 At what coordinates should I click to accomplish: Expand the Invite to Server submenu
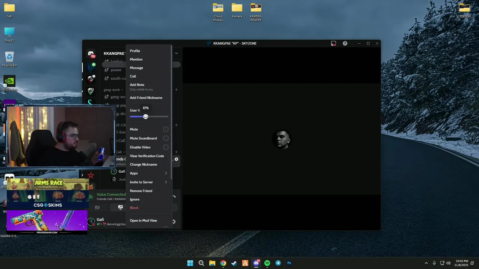pos(166,182)
